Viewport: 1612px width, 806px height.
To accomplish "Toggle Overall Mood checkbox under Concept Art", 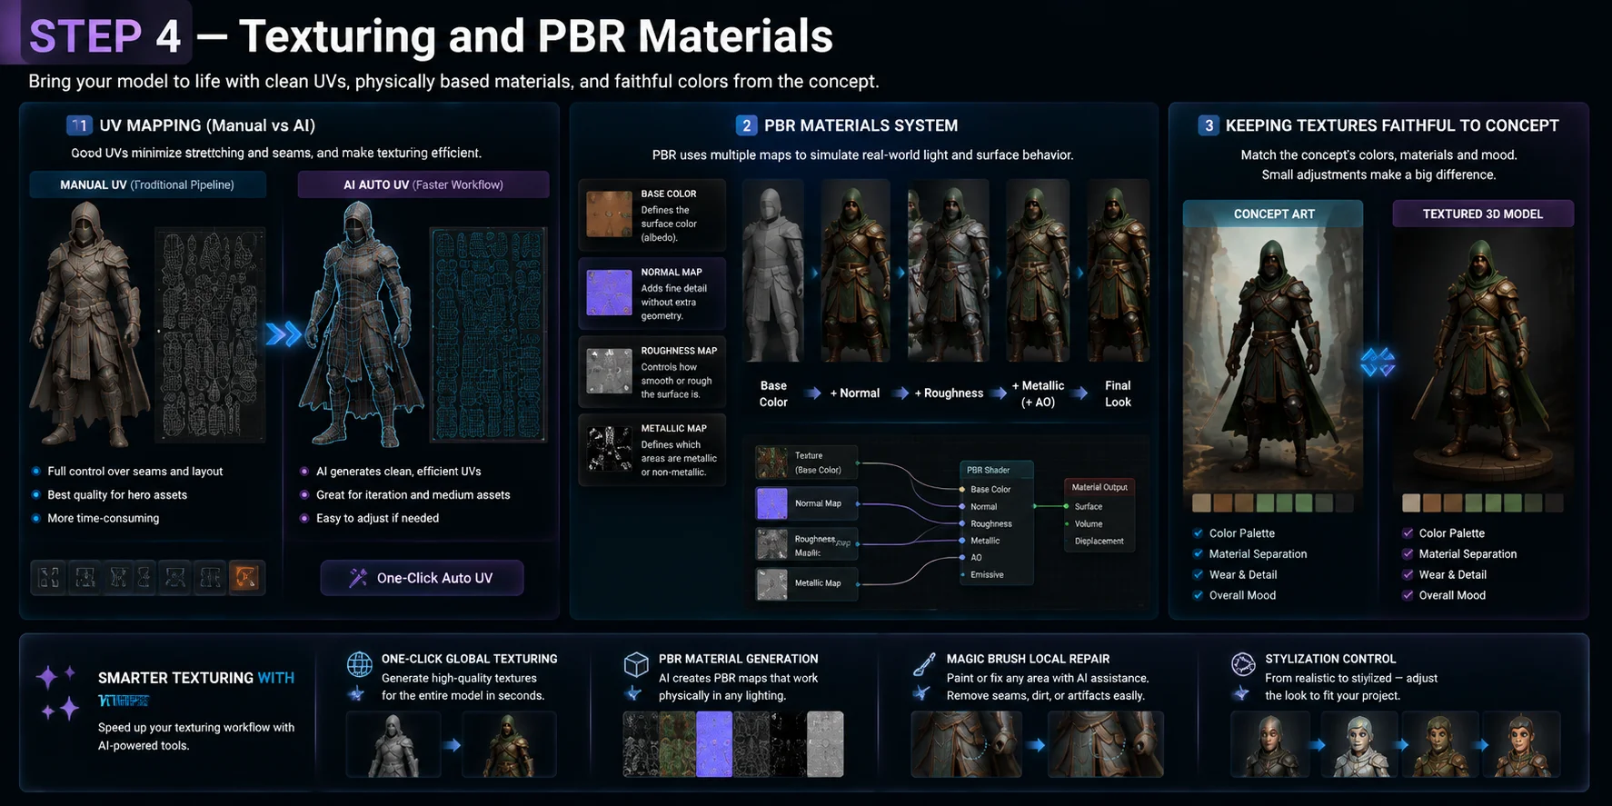I will tap(1198, 596).
